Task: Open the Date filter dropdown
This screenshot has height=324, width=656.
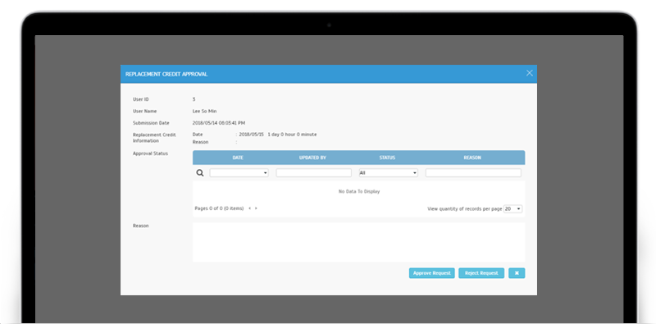Action: (239, 173)
